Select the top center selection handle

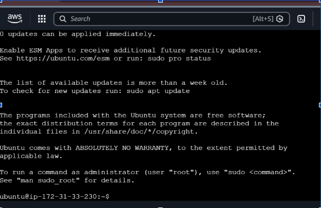click(x=161, y=1)
